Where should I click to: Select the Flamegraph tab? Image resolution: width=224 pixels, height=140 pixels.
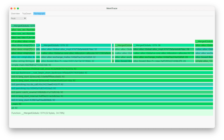tap(39, 13)
